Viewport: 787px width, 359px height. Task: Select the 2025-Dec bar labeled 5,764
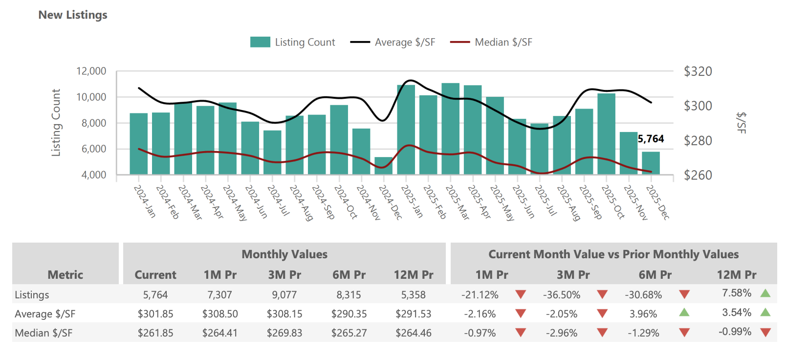(651, 163)
